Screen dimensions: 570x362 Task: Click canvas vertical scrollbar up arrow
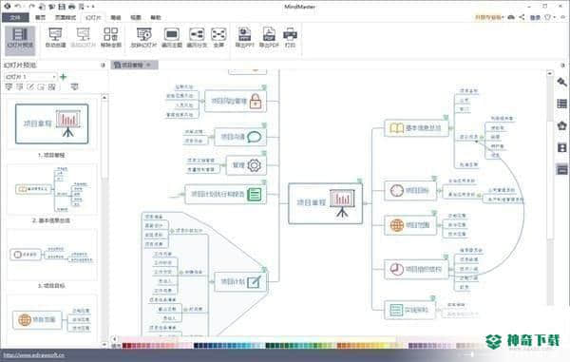[550, 73]
